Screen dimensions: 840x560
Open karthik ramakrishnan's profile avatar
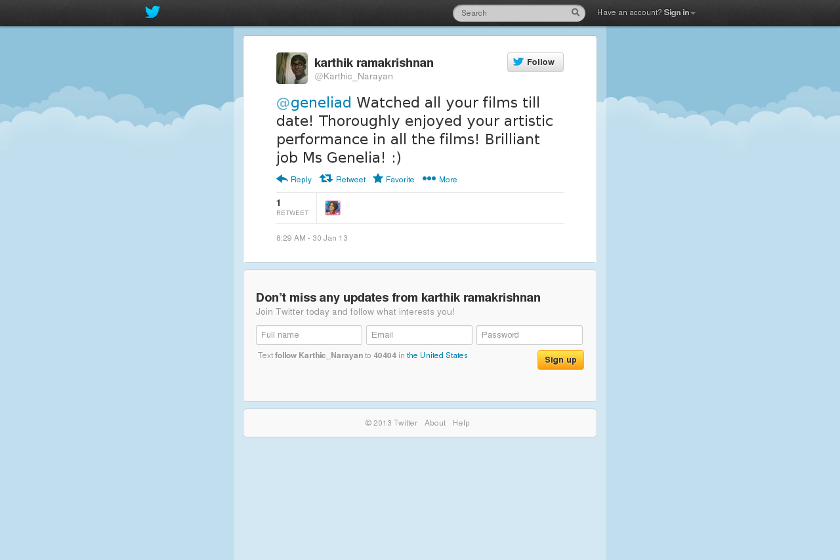point(292,68)
